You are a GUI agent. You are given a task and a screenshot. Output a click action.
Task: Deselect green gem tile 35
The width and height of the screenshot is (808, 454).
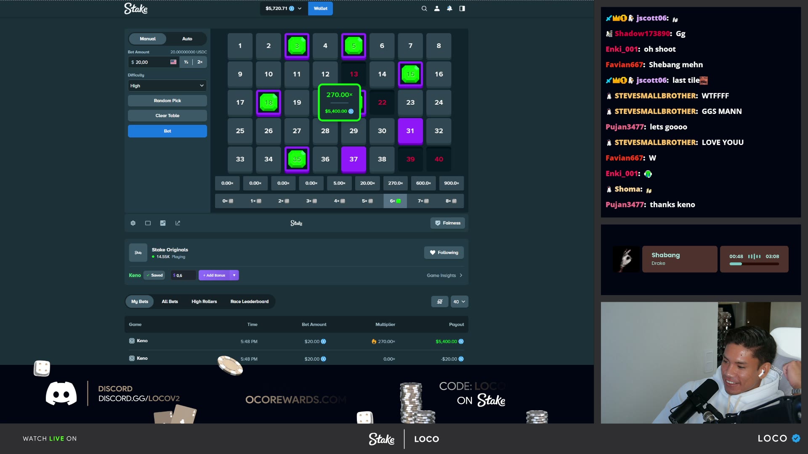point(297,159)
